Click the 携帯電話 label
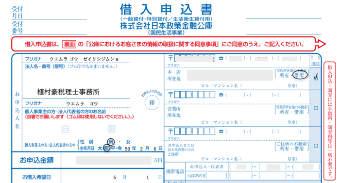340x183 pixels. click(175, 171)
